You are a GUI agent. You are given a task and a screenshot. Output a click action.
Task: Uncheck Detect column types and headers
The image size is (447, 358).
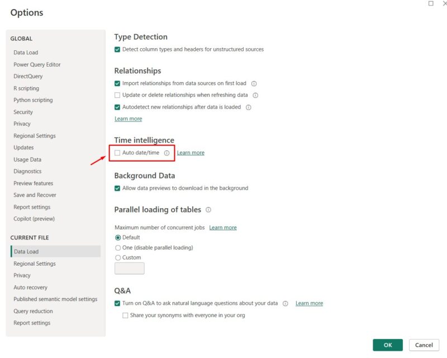click(x=117, y=49)
